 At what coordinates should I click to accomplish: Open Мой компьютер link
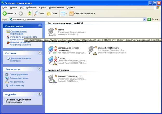point(17,85)
